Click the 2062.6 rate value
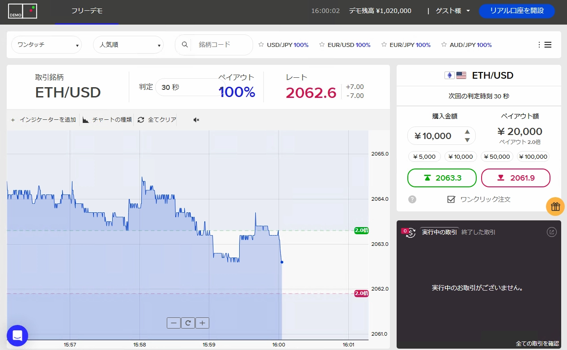Viewport: 567px width, 350px height. (x=311, y=93)
